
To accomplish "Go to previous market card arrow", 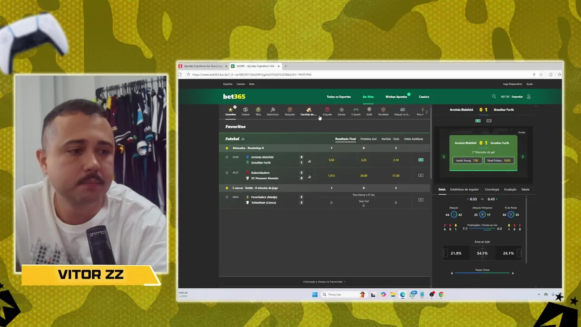I will tap(444, 157).
